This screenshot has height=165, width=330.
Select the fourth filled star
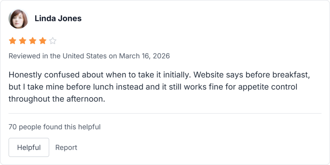[43, 41]
